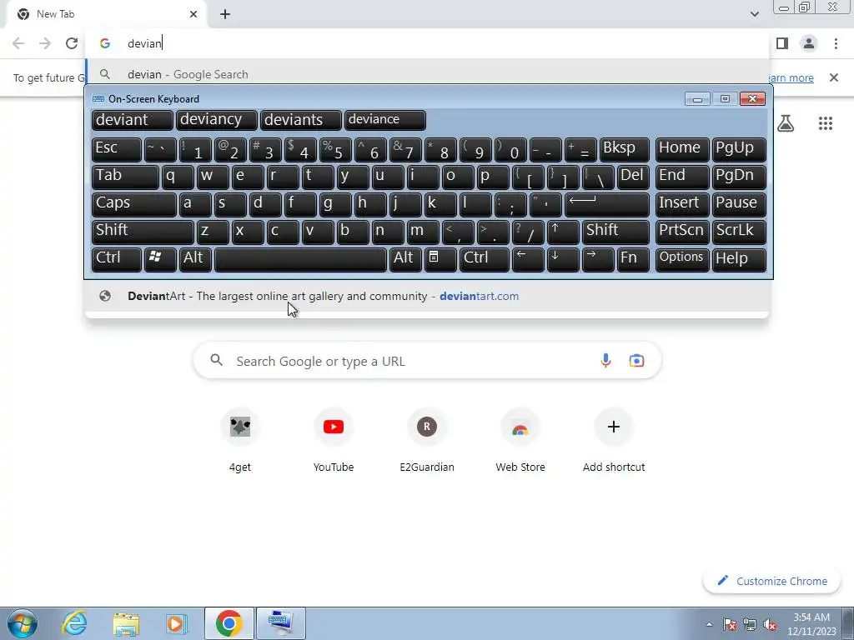Viewport: 854px width, 640px height.
Task: Go back with the back arrow
Action: click(18, 43)
